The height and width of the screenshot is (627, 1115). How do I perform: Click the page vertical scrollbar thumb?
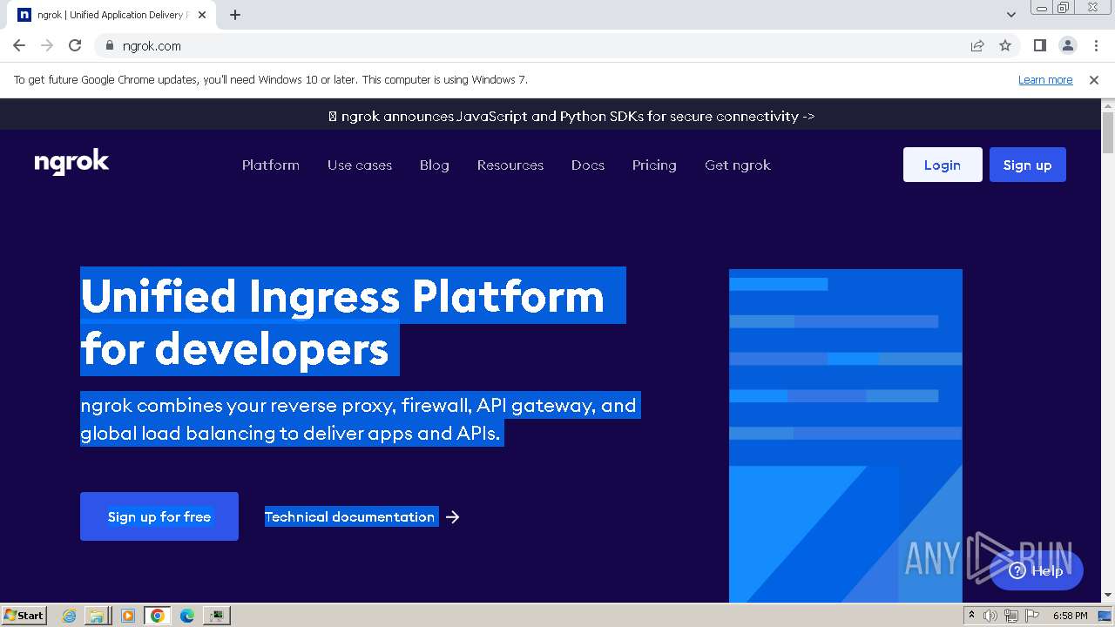click(x=1108, y=132)
